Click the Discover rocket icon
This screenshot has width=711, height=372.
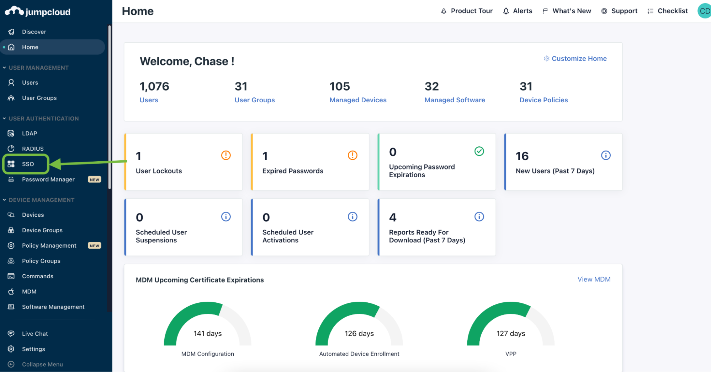(x=11, y=32)
